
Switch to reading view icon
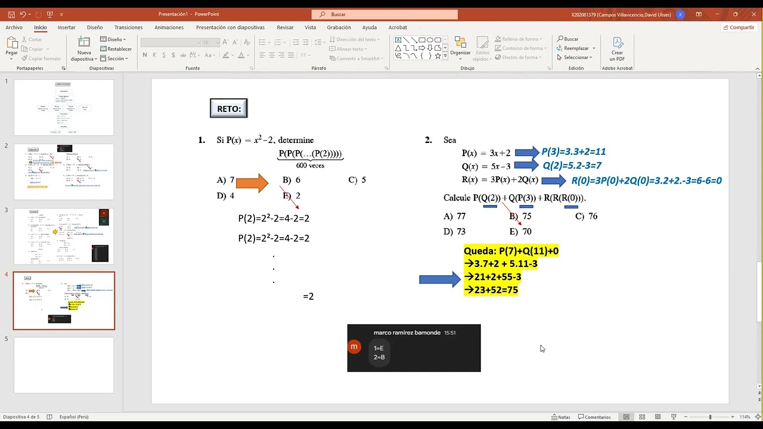(657, 417)
